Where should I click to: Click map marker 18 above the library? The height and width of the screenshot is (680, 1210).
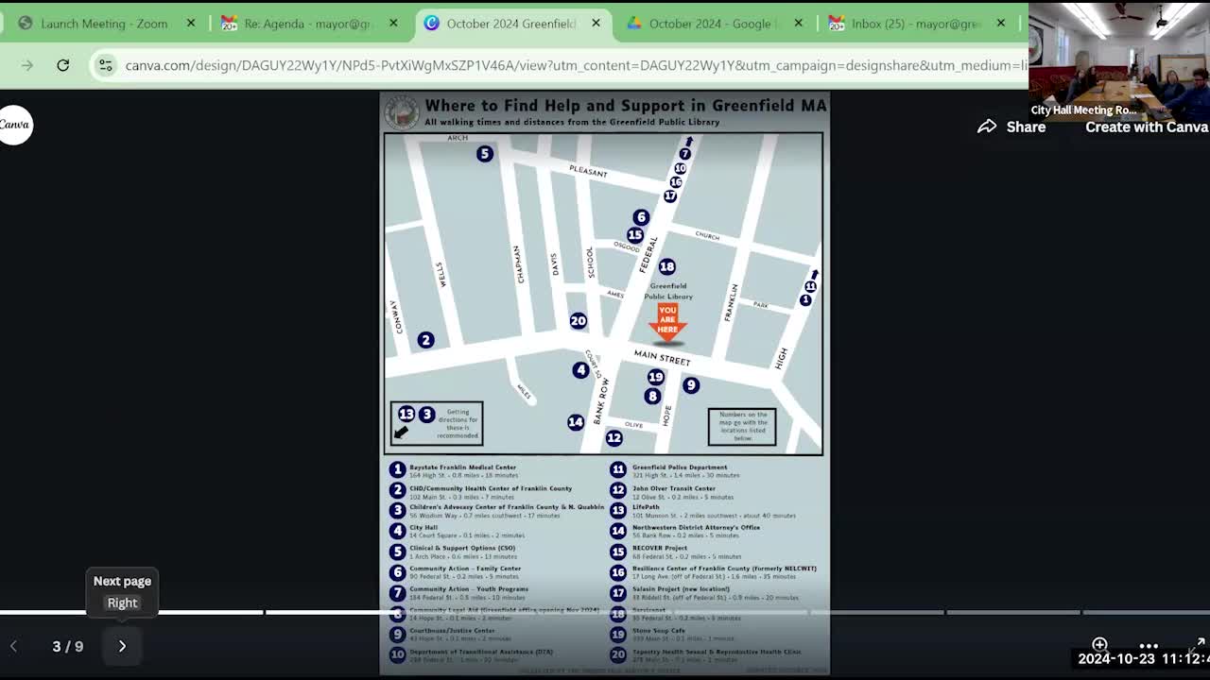(666, 267)
